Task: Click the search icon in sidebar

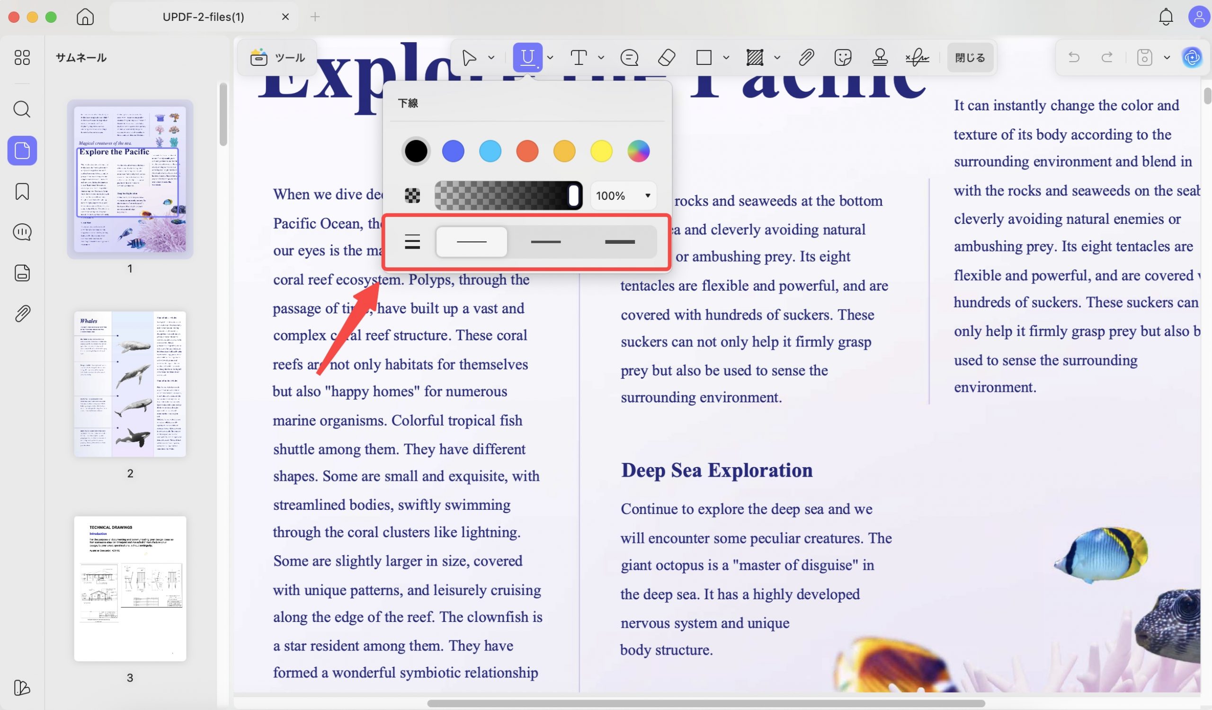Action: click(22, 110)
